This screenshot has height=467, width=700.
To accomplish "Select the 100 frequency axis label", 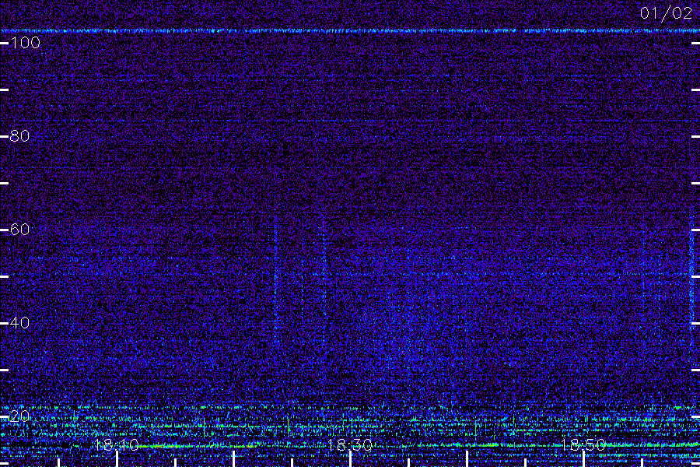I will 26,43.
